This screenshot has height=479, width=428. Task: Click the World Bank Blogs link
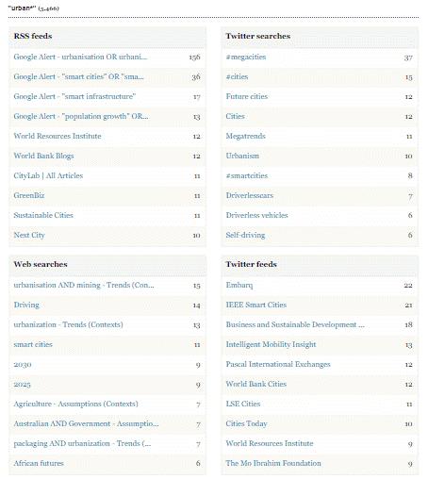tap(43, 156)
